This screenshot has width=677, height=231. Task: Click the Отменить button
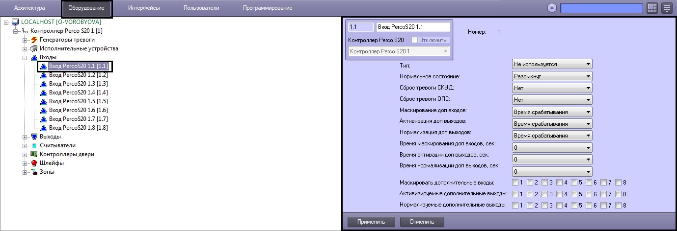point(422,222)
